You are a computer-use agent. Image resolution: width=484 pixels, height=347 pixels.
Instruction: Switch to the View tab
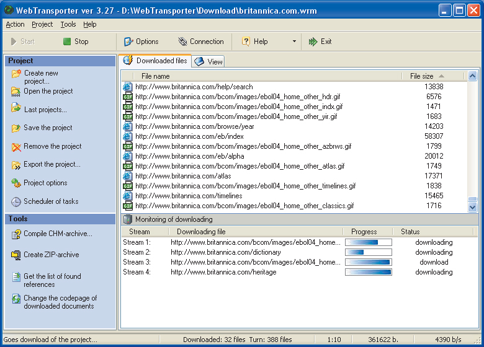pos(208,61)
